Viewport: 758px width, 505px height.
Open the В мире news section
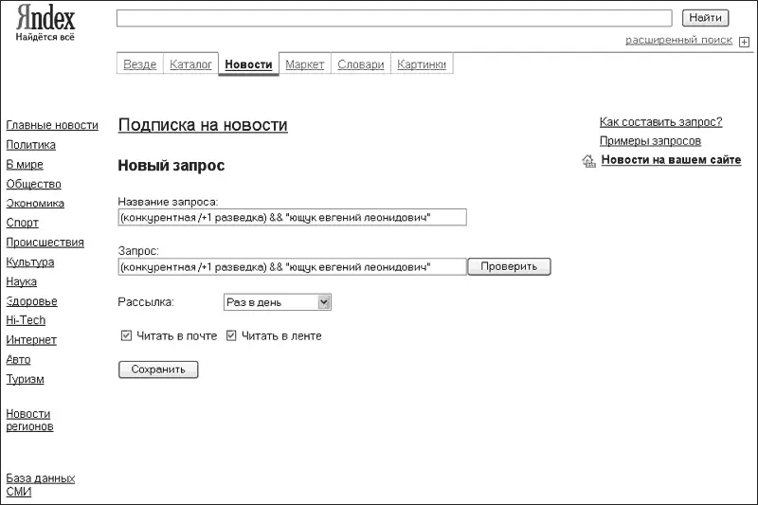[25, 164]
